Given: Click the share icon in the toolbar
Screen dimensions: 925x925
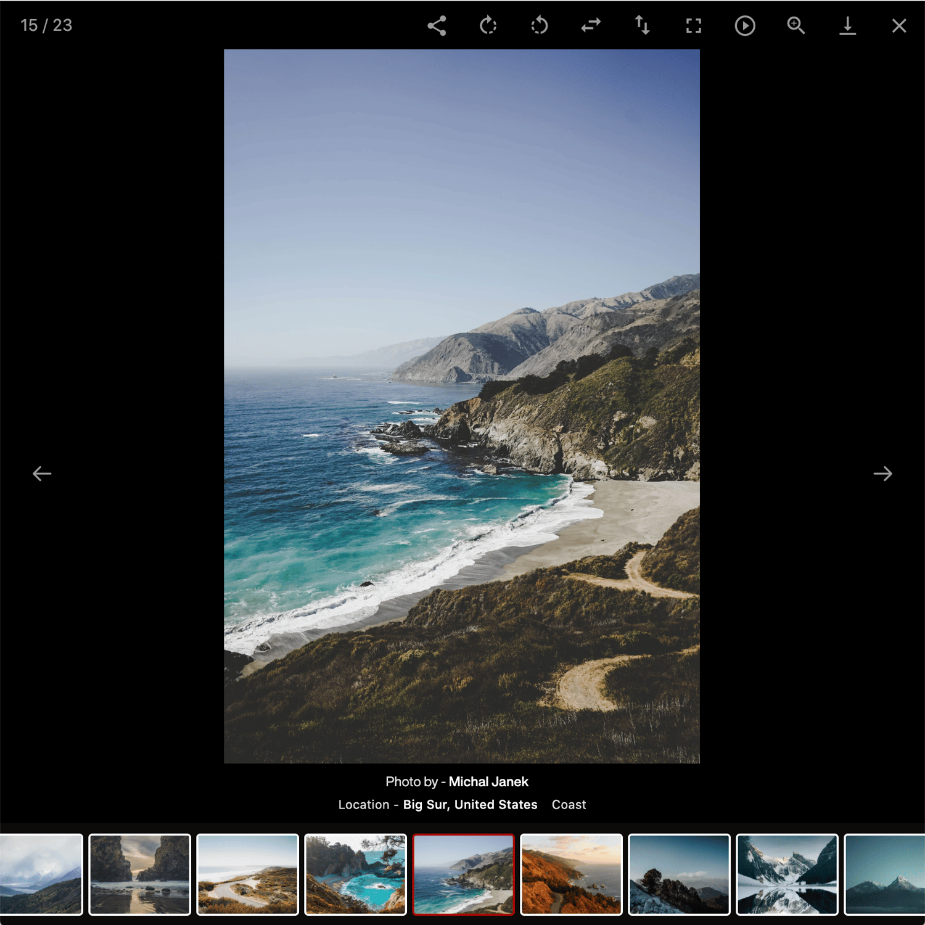Looking at the screenshot, I should (x=437, y=25).
